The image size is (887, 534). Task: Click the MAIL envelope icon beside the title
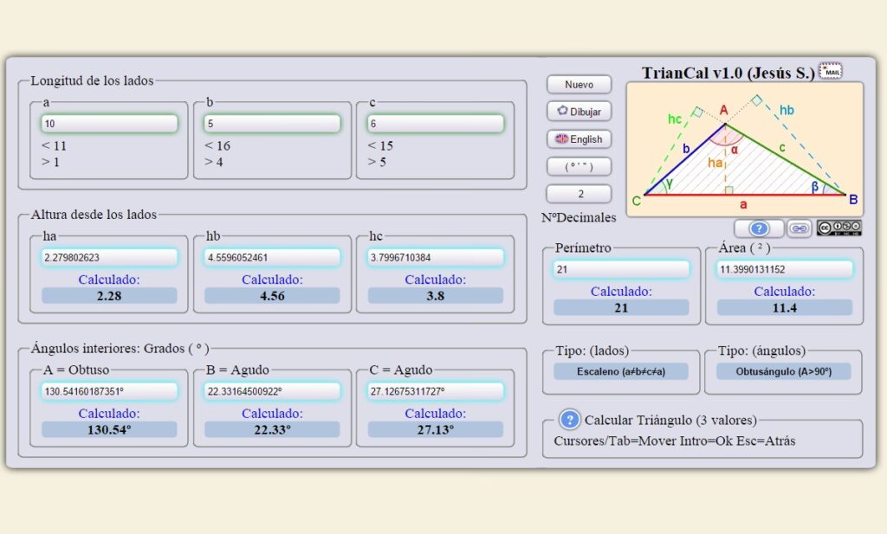tap(831, 71)
